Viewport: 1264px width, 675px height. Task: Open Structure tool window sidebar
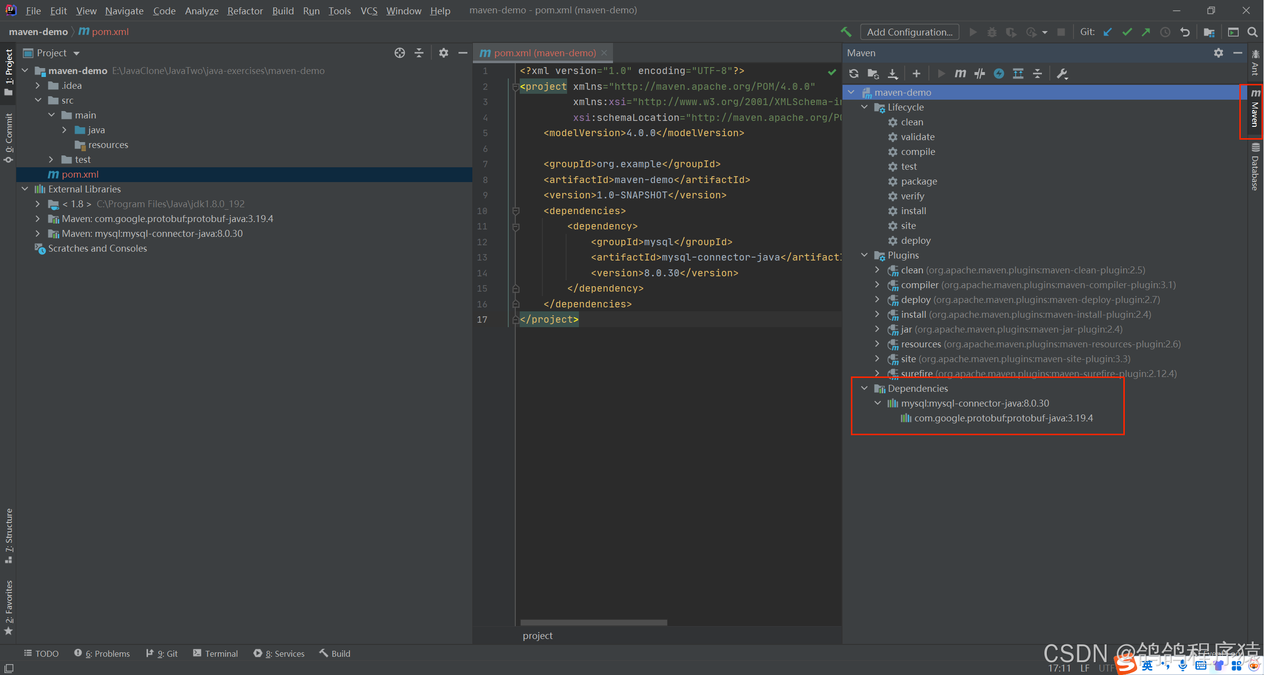tap(8, 536)
